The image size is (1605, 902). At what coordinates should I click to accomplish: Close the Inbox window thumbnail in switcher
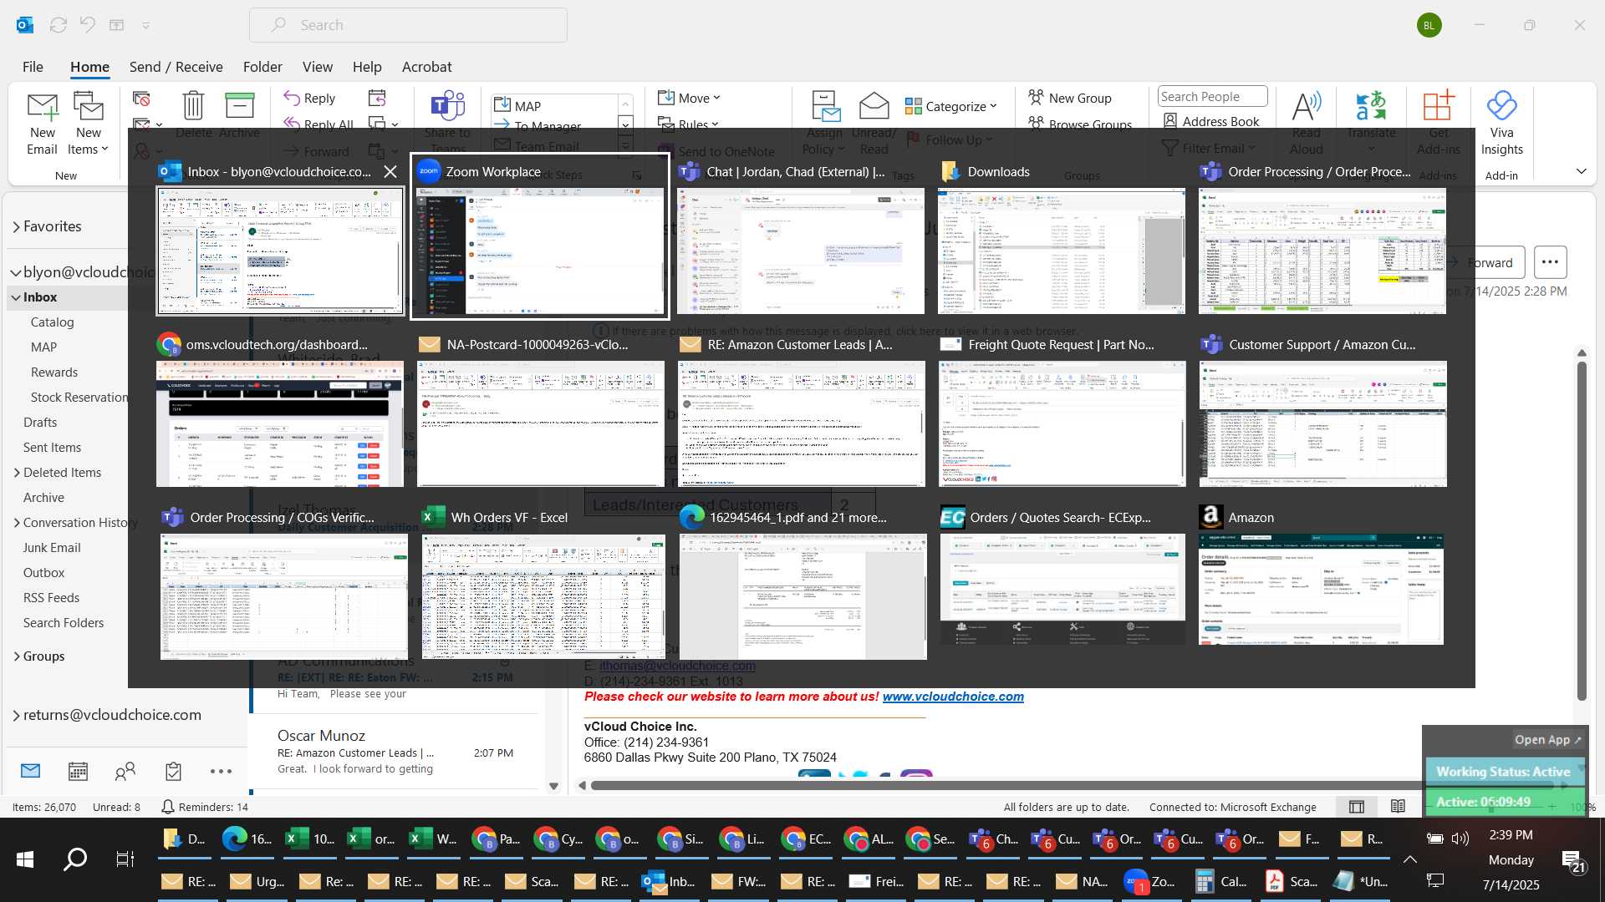point(390,171)
